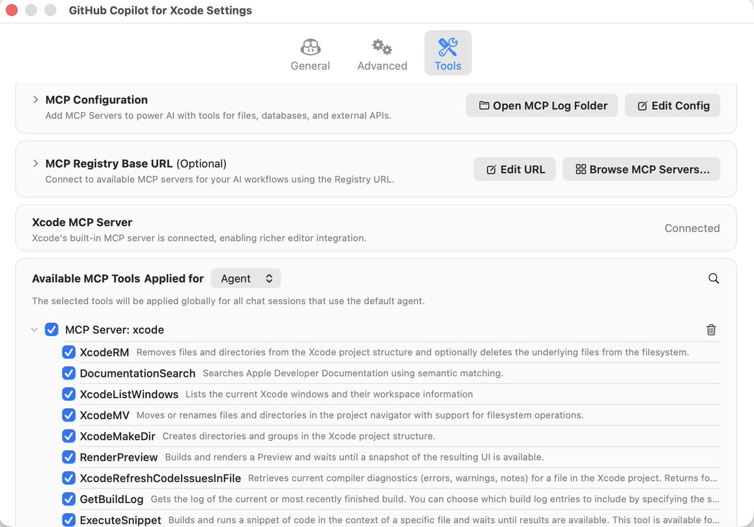Image resolution: width=754 pixels, height=527 pixels.
Task: Select the Tools tab
Action: tap(448, 53)
